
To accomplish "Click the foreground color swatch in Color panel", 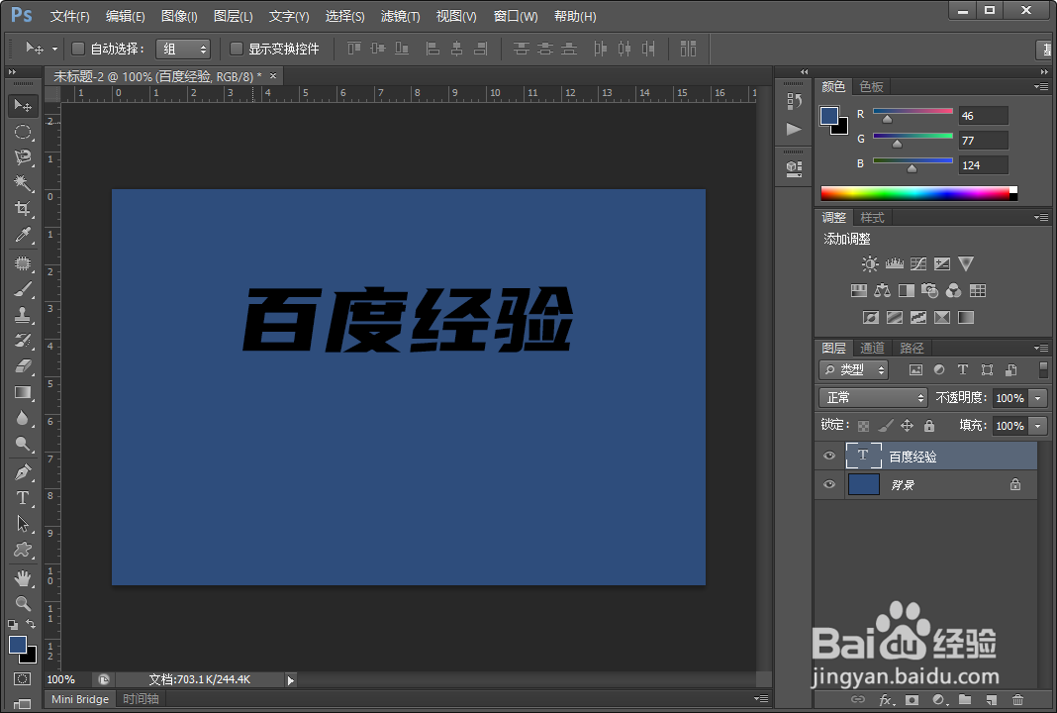I will 829,116.
